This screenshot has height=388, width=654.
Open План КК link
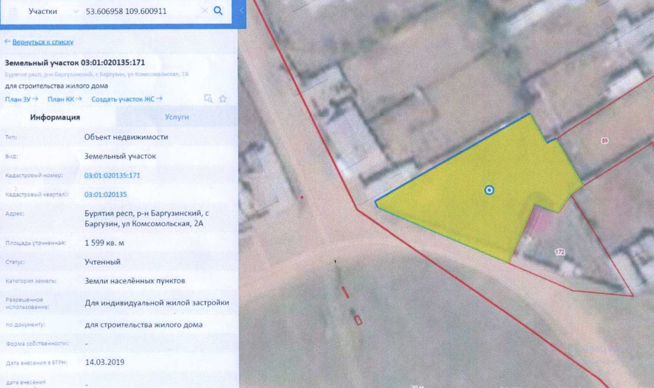65,98
